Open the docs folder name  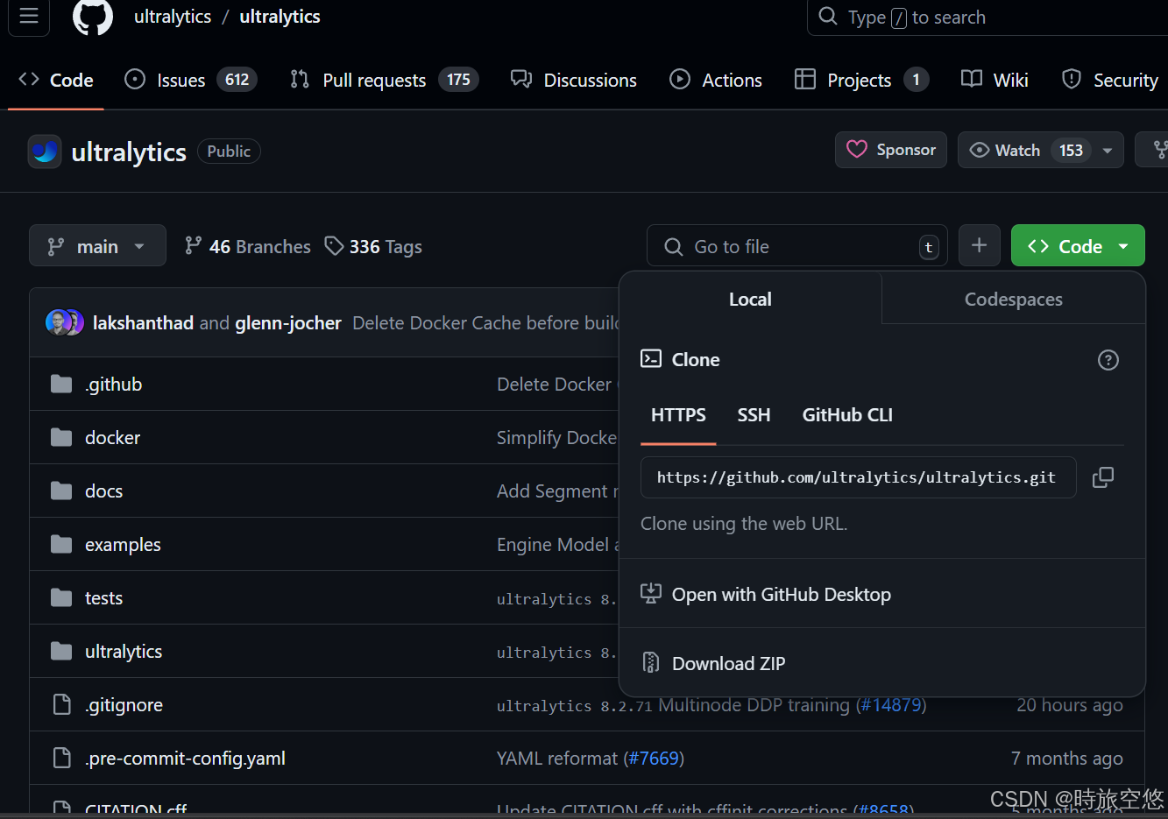pyautogui.click(x=103, y=491)
